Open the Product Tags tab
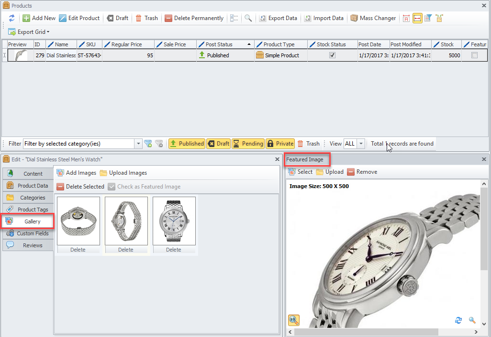This screenshot has width=491, height=337. [28, 210]
